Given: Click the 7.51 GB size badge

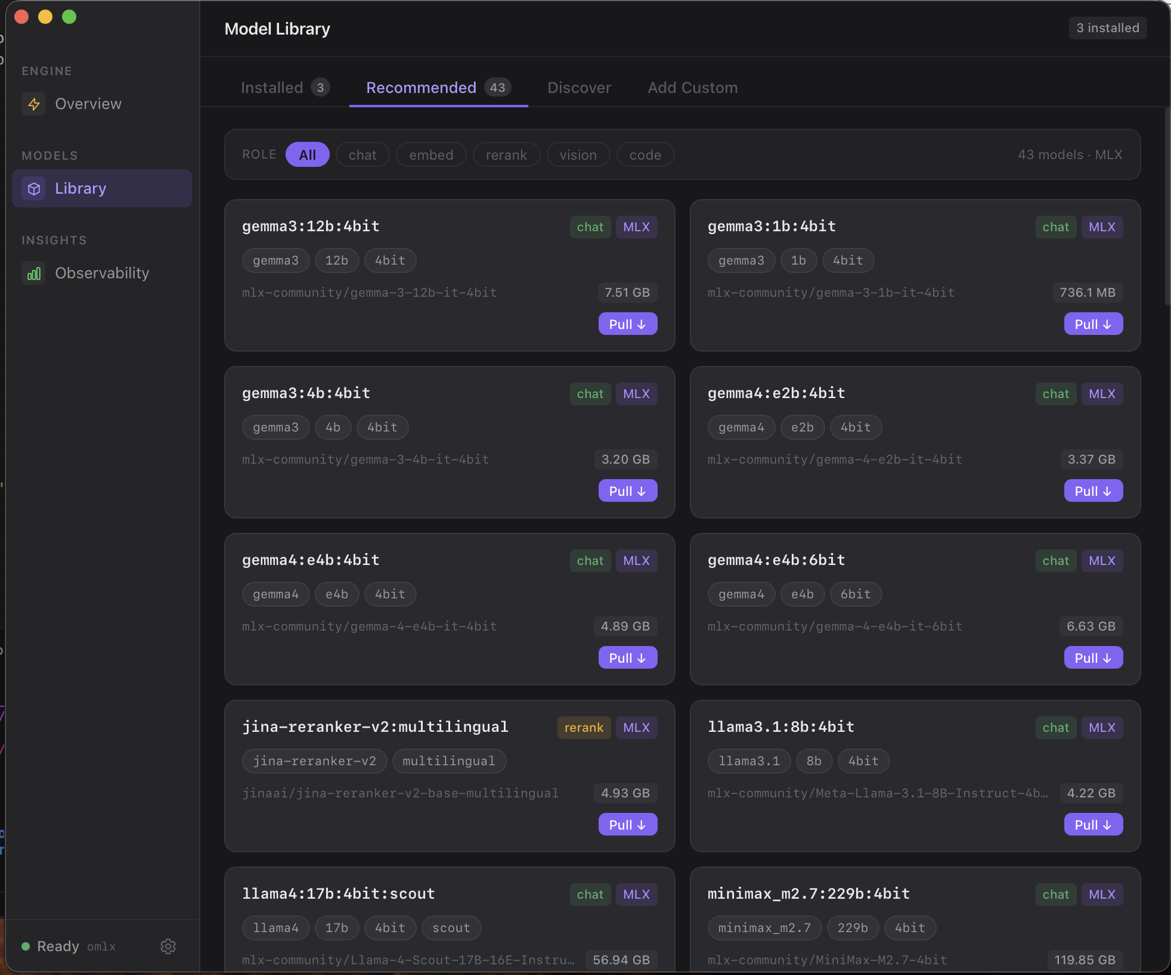Looking at the screenshot, I should 627,293.
